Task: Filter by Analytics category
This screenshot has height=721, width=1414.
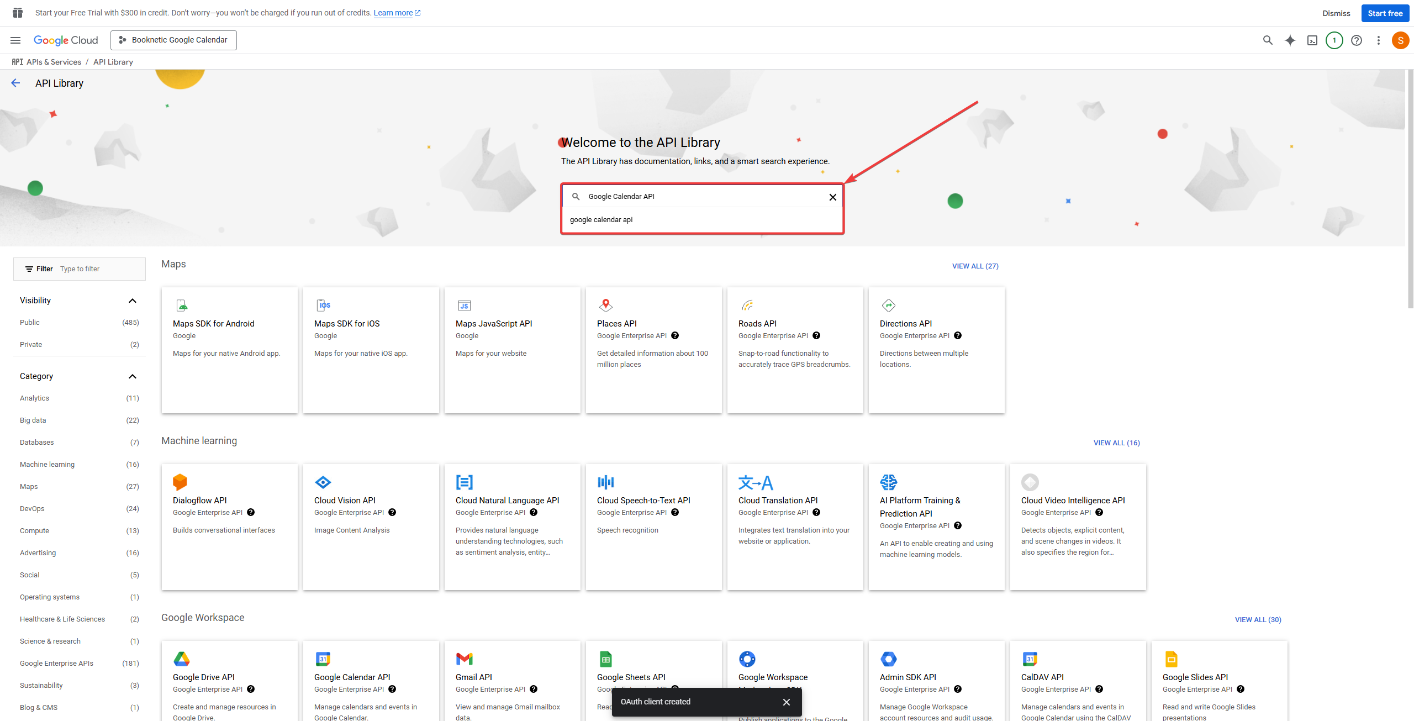Action: [80, 398]
